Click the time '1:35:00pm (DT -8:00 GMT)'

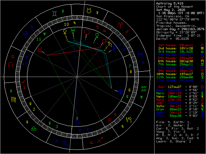pos(182,13)
